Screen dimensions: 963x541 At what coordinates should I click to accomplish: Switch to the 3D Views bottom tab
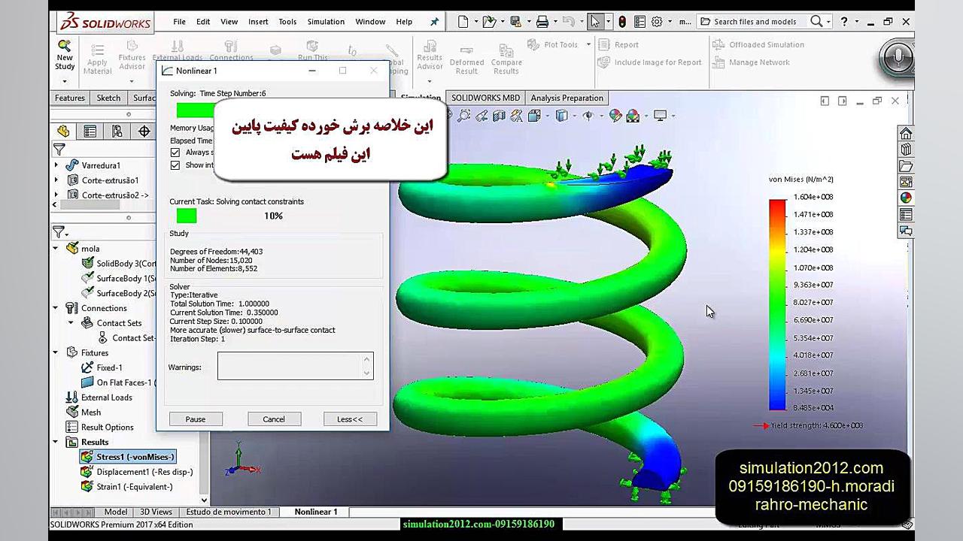[156, 512]
